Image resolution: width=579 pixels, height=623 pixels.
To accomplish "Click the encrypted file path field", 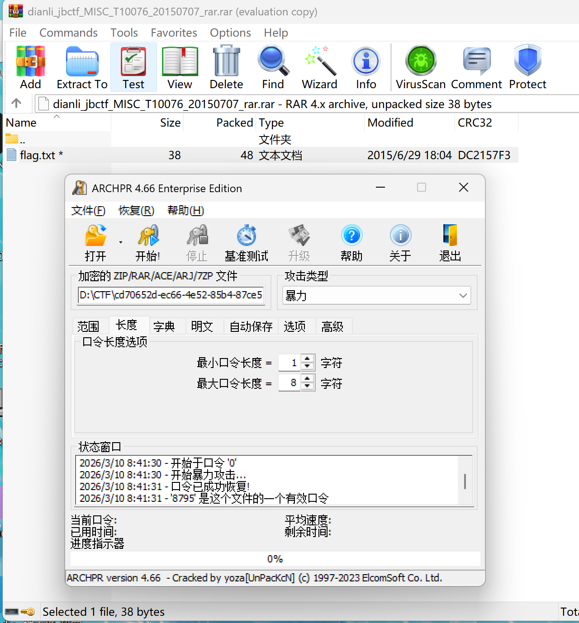I will pos(171,295).
